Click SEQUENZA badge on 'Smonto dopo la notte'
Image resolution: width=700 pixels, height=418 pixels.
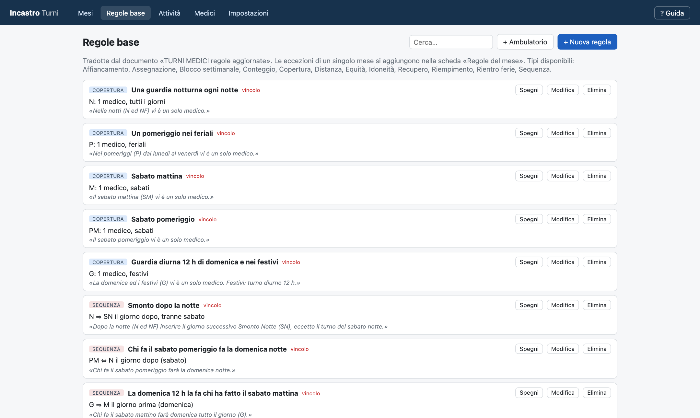click(106, 305)
